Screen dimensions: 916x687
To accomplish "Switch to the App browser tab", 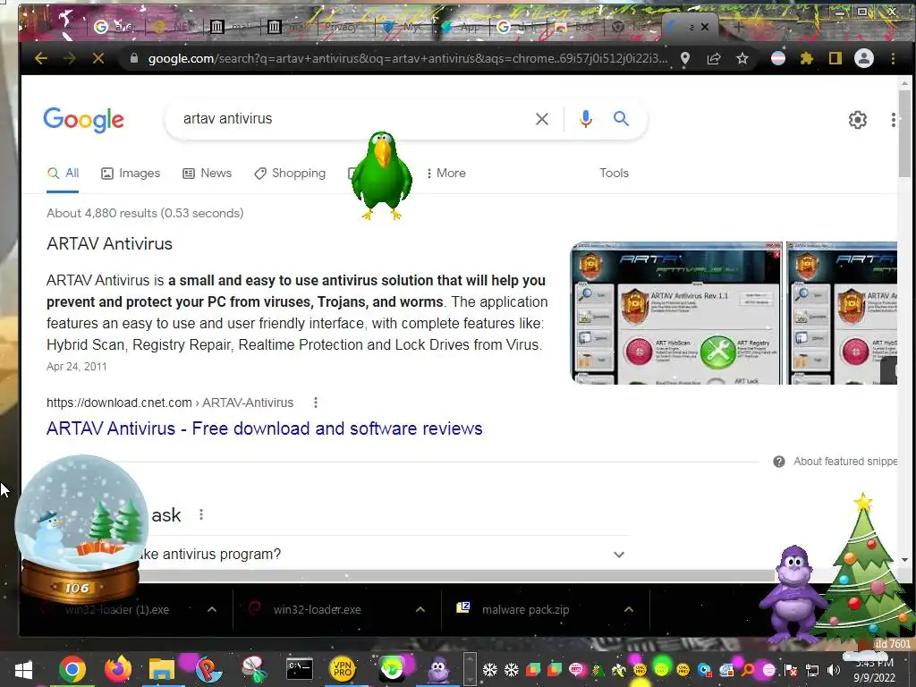I will tap(462, 27).
